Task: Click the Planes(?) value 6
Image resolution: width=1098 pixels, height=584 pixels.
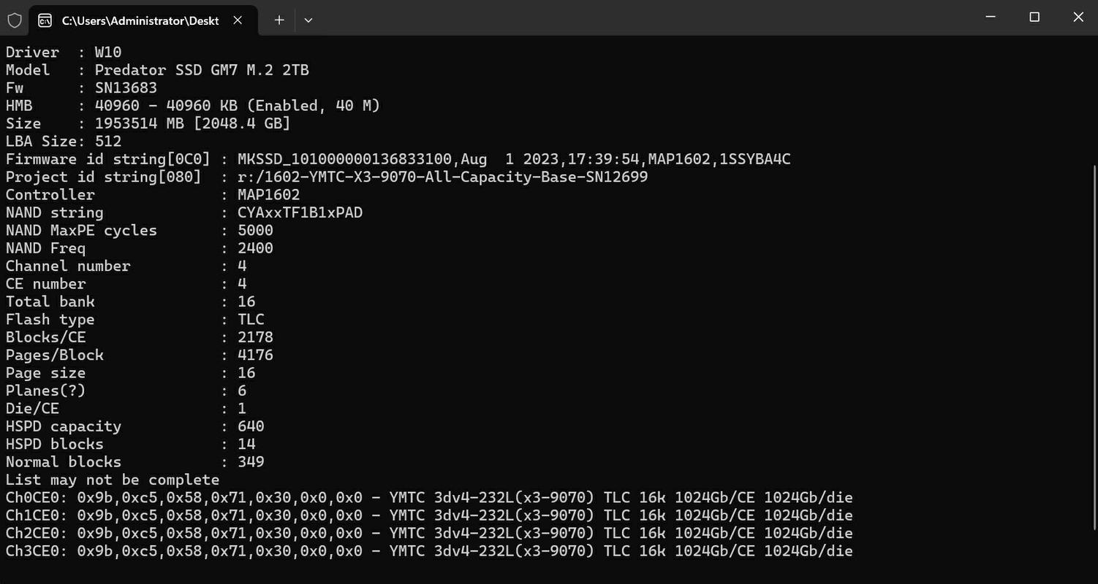Action: [242, 391]
